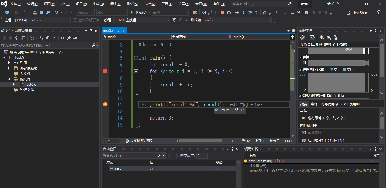Toggle the breakpoint on line 12

coord(105,105)
